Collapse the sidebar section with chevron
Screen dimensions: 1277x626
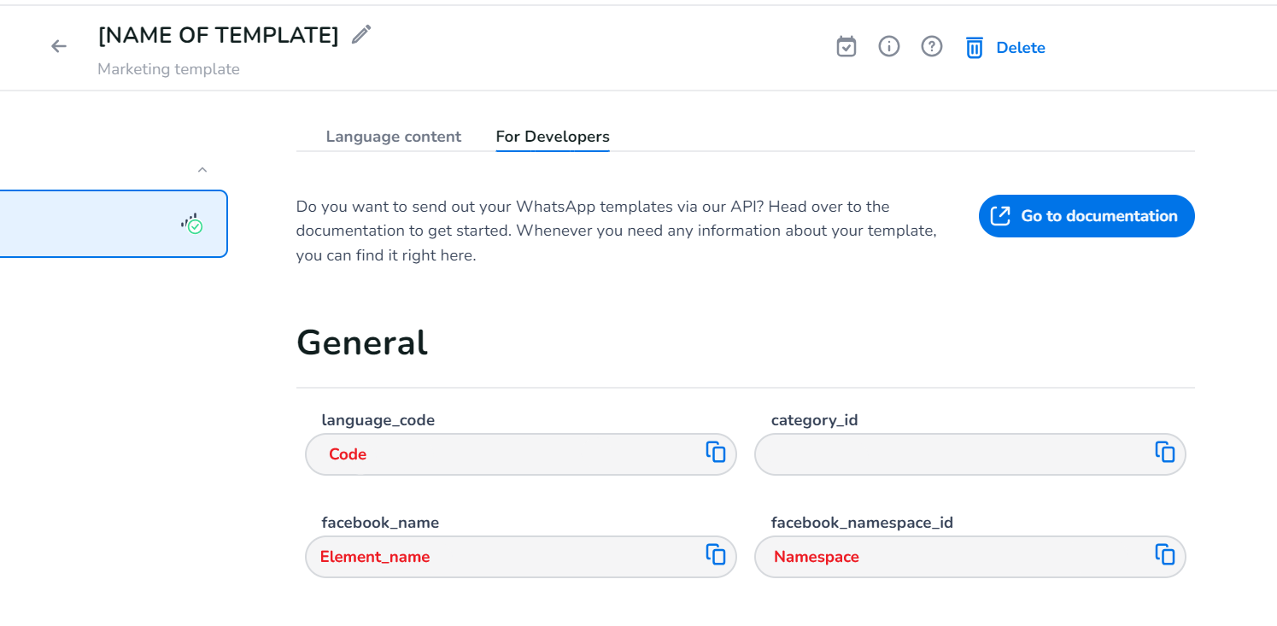click(x=202, y=170)
